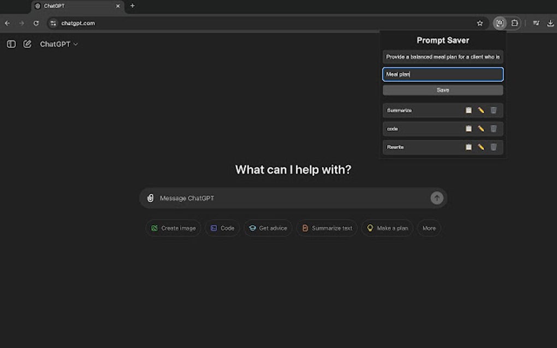Click the send message arrow button
Viewport: 557px width, 348px height.
436,198
